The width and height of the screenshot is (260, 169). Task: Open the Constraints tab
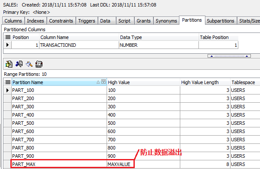tap(61, 21)
